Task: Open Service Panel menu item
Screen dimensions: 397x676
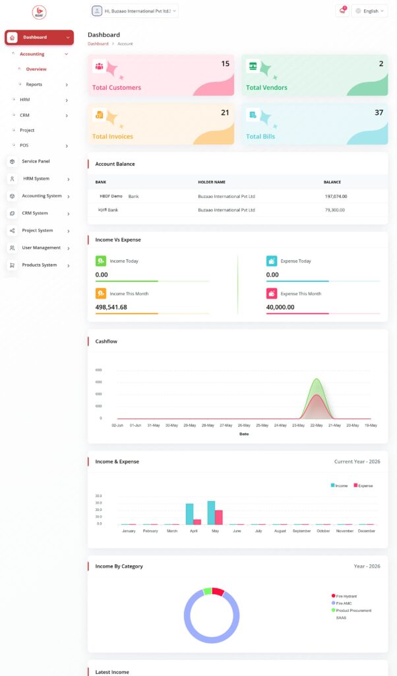Action: pos(36,161)
